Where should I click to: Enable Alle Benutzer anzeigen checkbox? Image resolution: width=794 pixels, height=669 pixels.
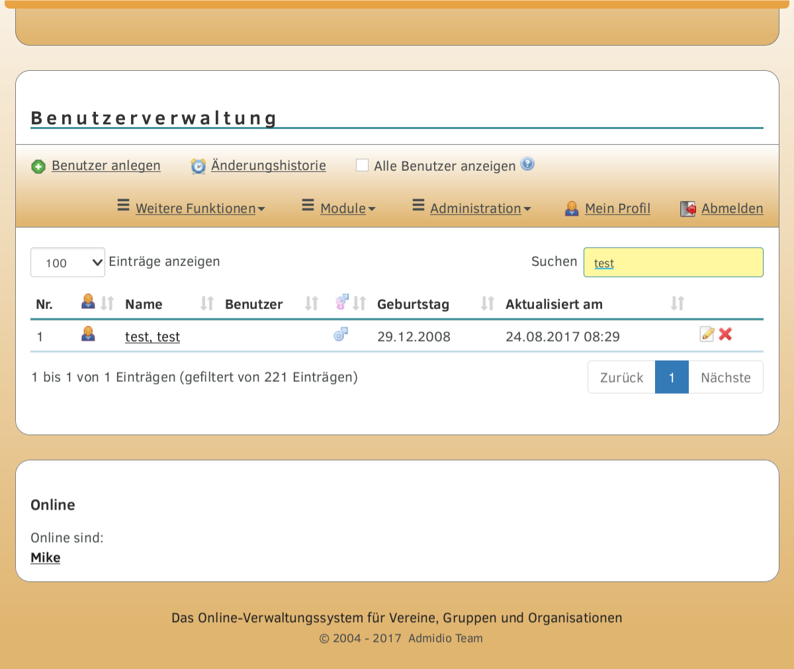point(362,165)
